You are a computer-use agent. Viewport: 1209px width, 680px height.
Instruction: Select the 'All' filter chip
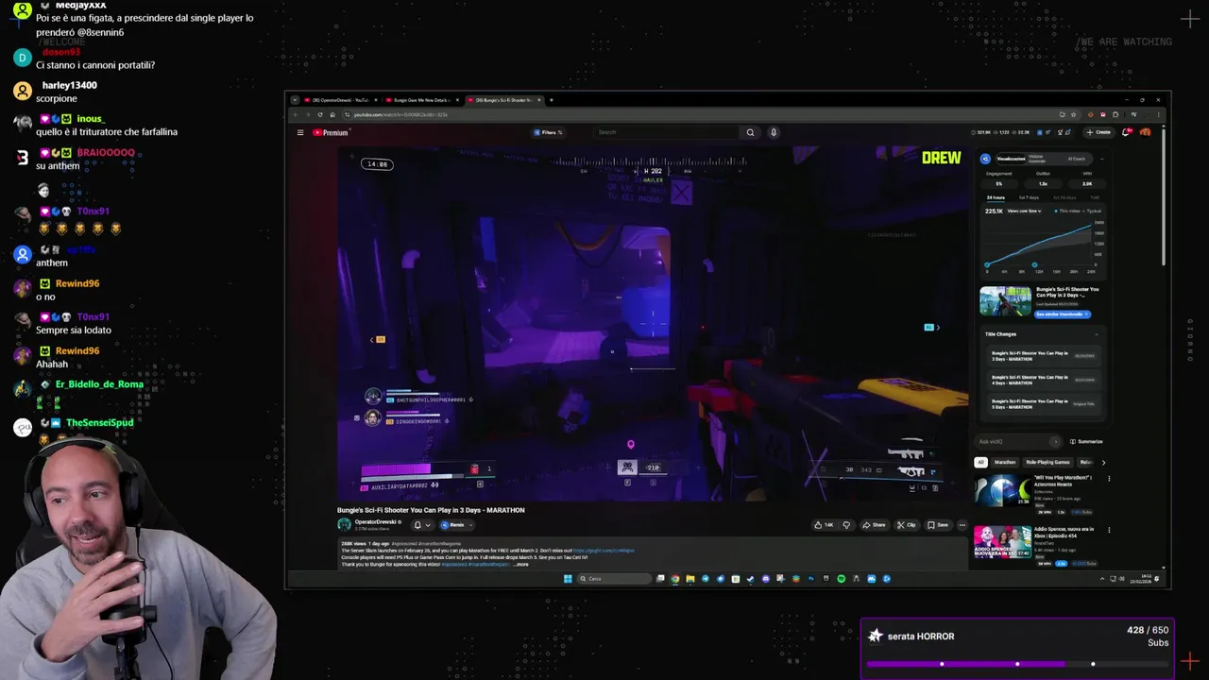(980, 463)
